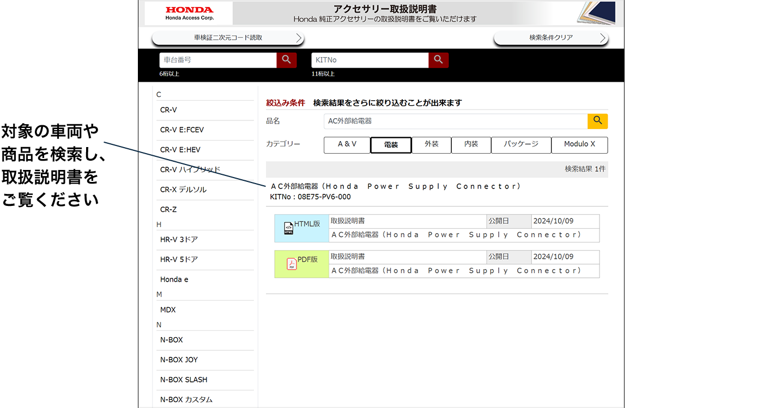
Task: Toggle the 電装 category filter
Action: click(x=390, y=145)
